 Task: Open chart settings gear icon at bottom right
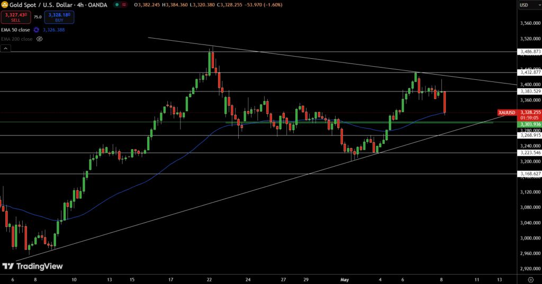[x=530, y=280]
